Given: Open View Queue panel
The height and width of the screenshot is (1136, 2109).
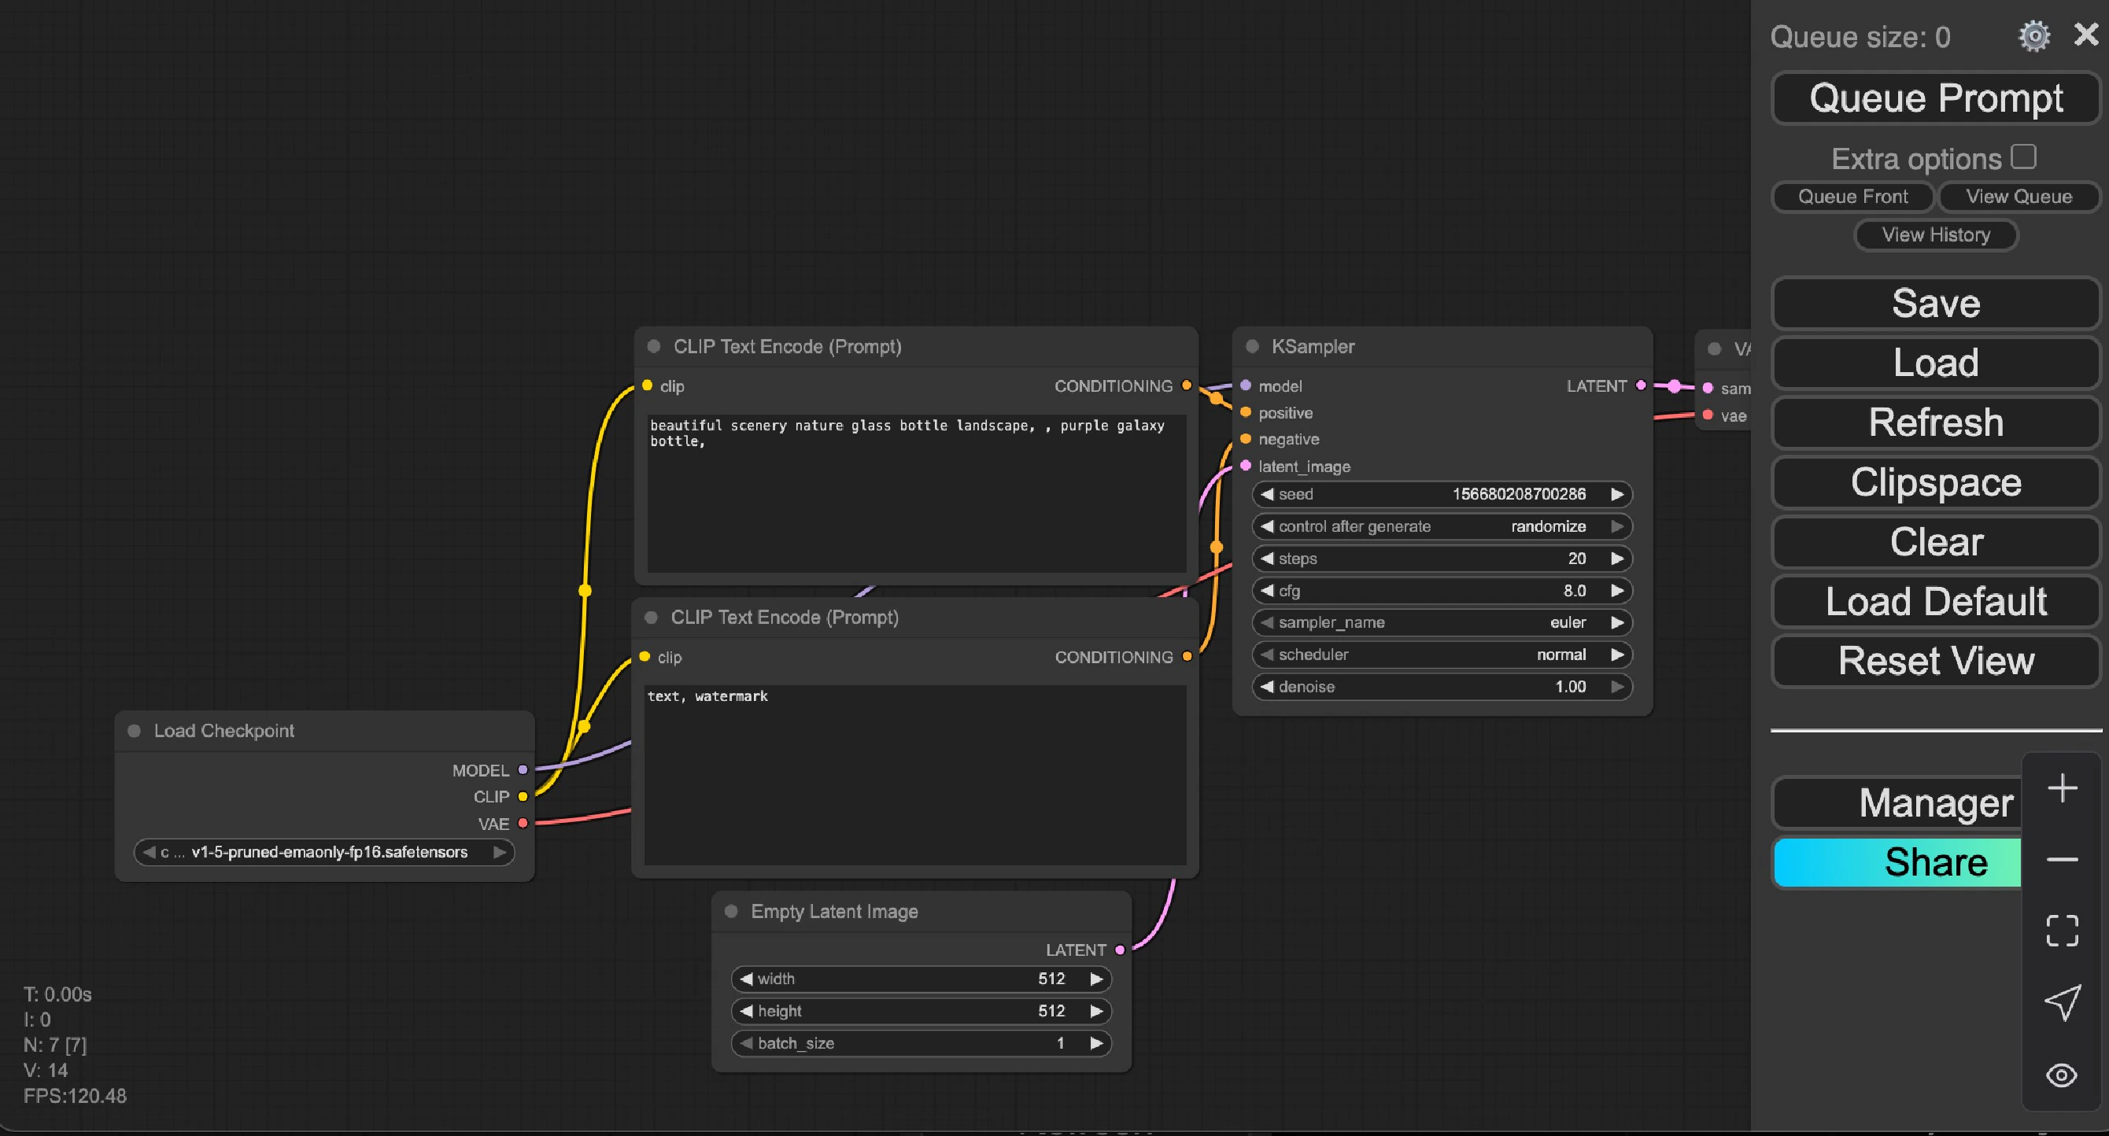Looking at the screenshot, I should click(2019, 197).
